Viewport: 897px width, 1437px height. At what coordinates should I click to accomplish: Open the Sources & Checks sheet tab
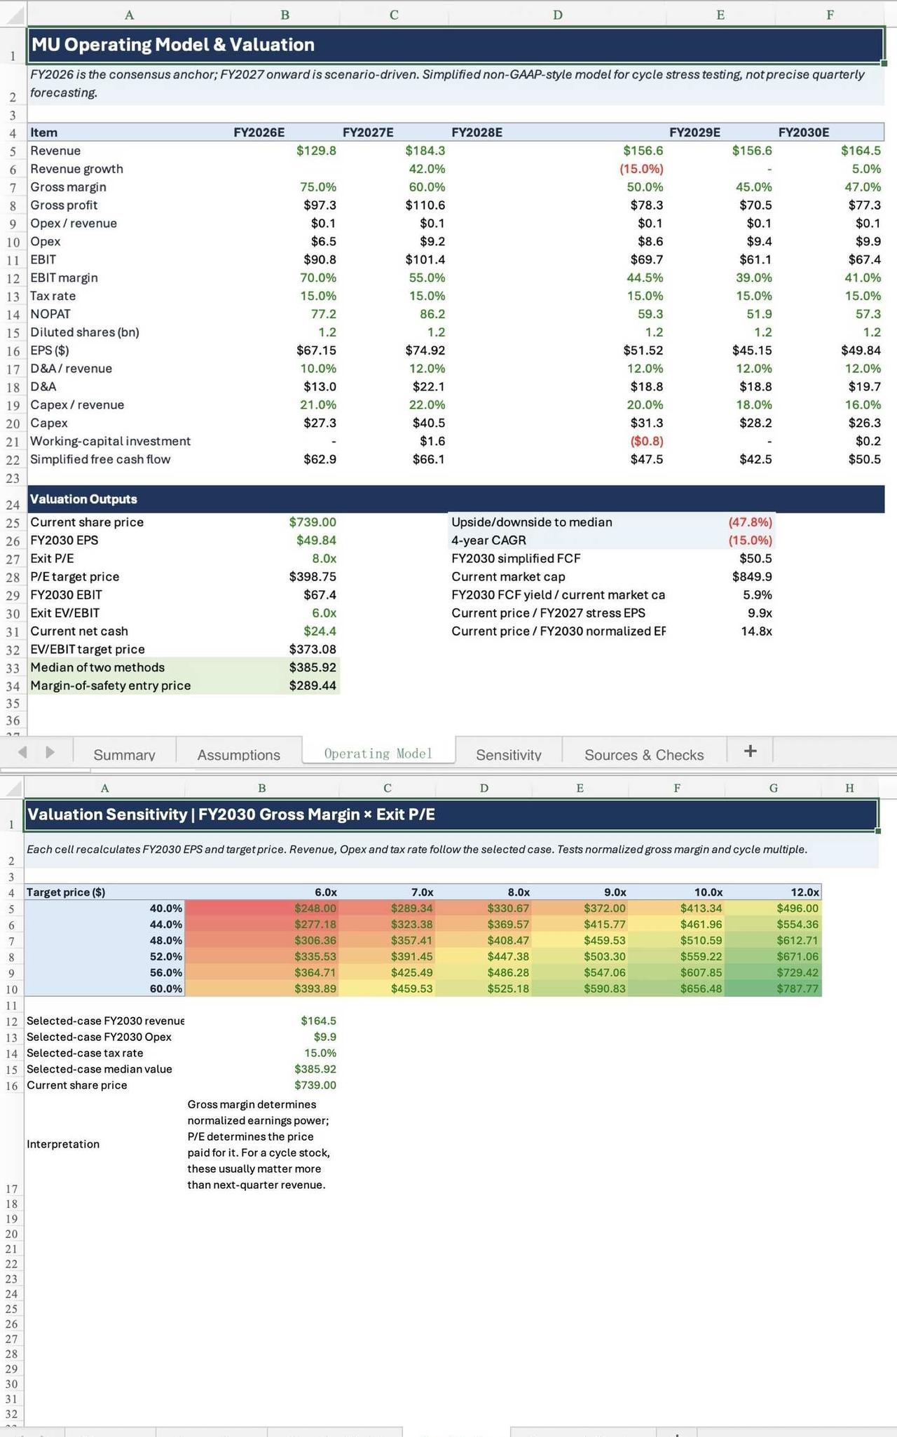pyautogui.click(x=644, y=754)
